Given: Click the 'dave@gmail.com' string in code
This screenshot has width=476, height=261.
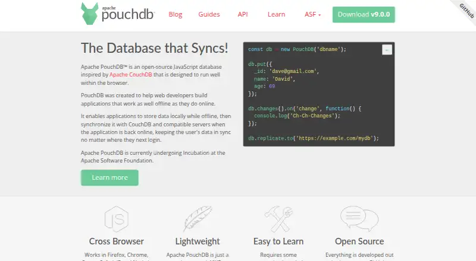Looking at the screenshot, I should click(x=293, y=71).
